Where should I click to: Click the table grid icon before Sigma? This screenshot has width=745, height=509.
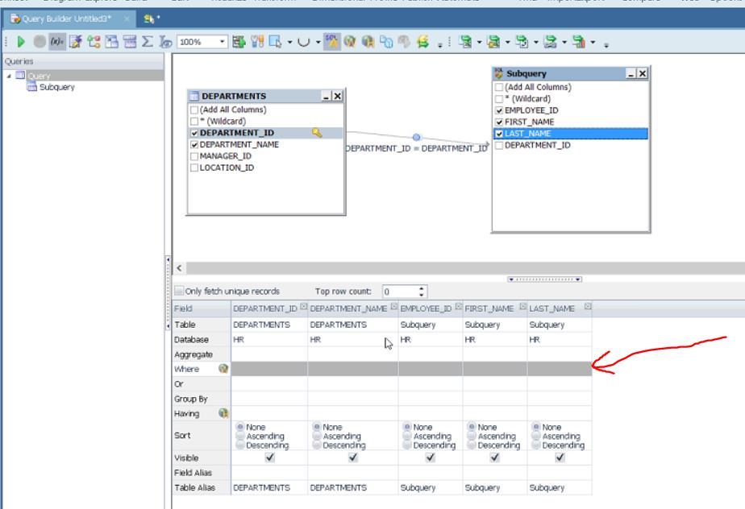coord(129,42)
